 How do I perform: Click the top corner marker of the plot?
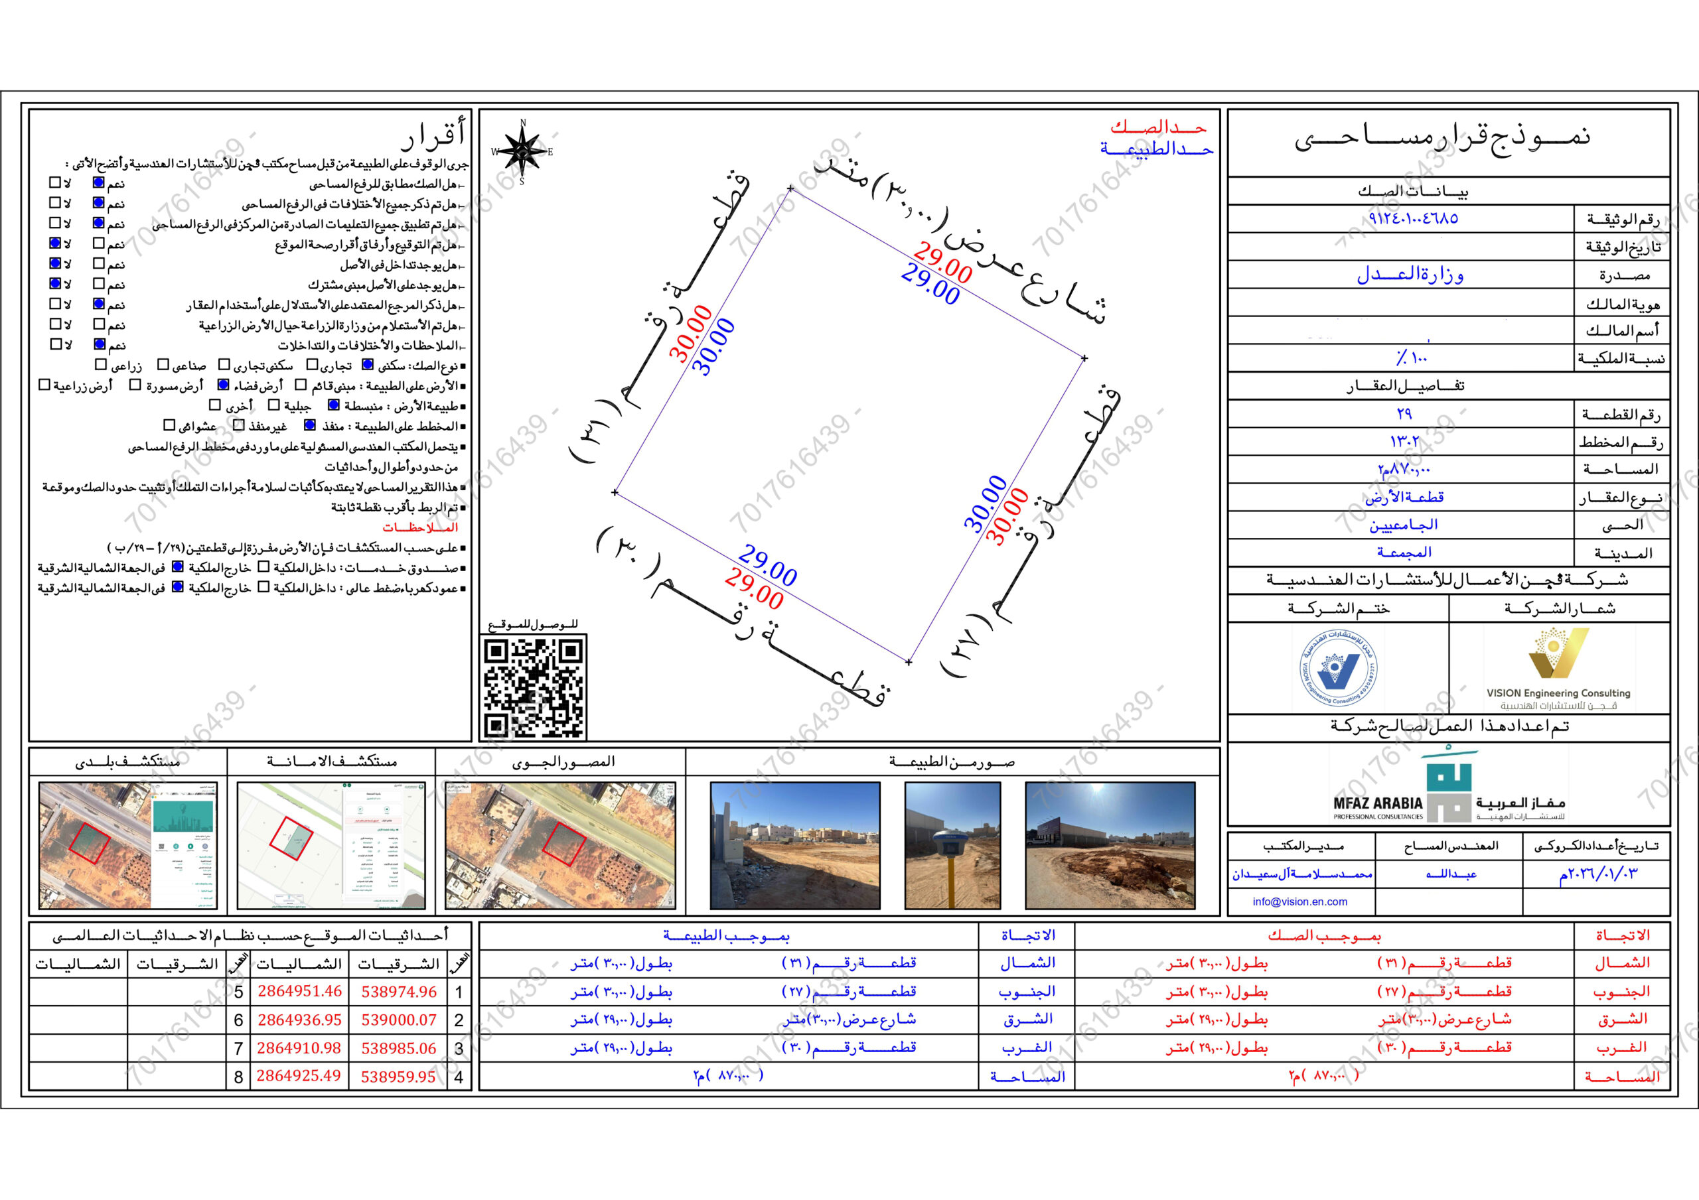[790, 188]
